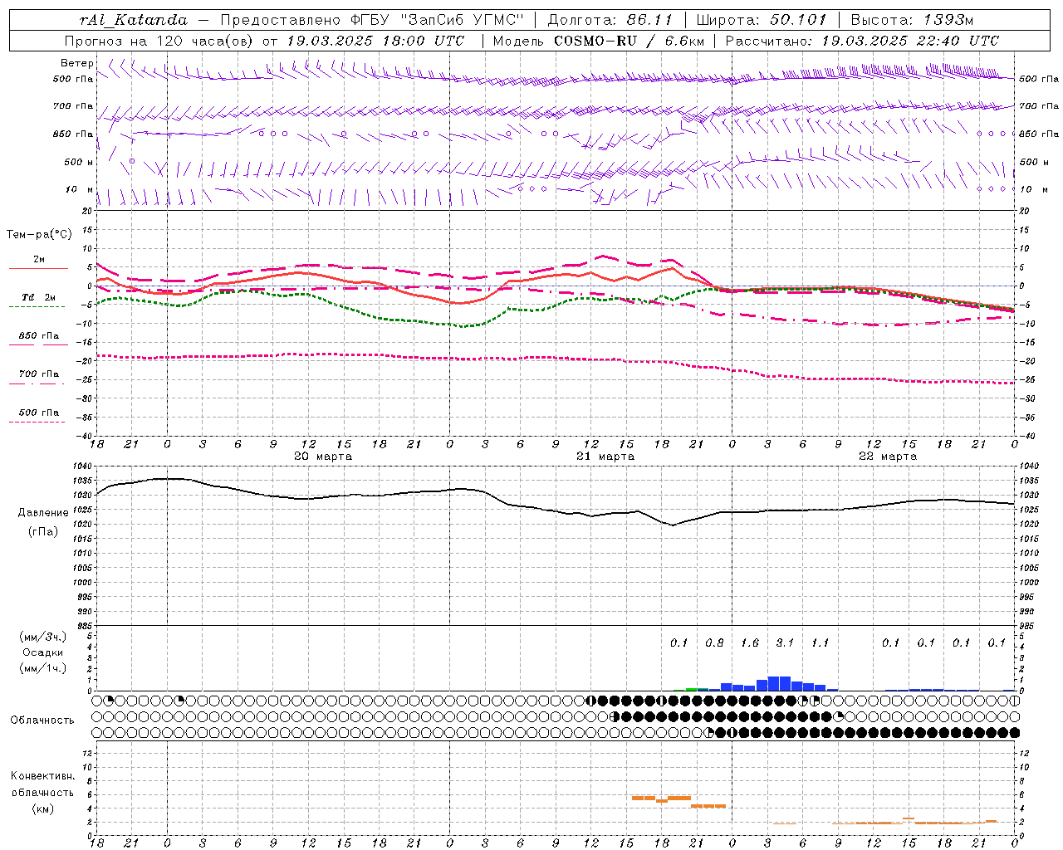Select "Рассчитано: 19.03.2025 22:40 UTC" text
Screen dimensions: 1063x850
point(862,41)
